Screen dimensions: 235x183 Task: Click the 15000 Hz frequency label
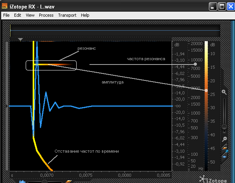pos(196,50)
